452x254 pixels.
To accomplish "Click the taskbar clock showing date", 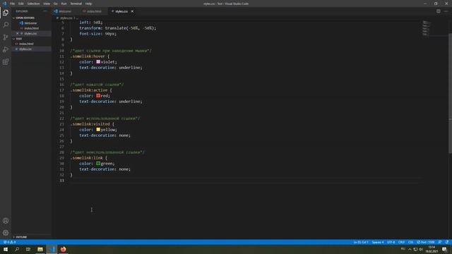I will coord(432,249).
